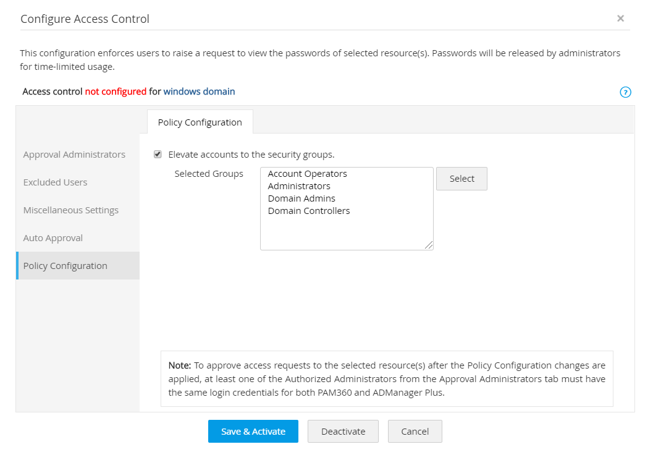653x452 pixels.
Task: Select Domain Controllers in the list
Action: click(309, 211)
